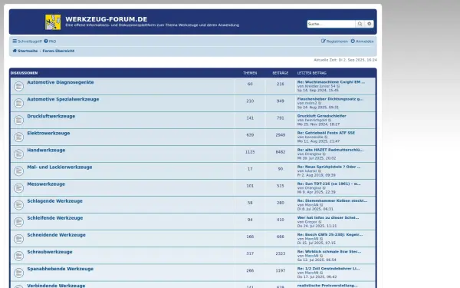This screenshot has width=460, height=288.
Task: Open user profile Kreidler junior 54
Action: pos(320,86)
